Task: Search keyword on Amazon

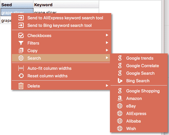Action: (x=139, y=98)
